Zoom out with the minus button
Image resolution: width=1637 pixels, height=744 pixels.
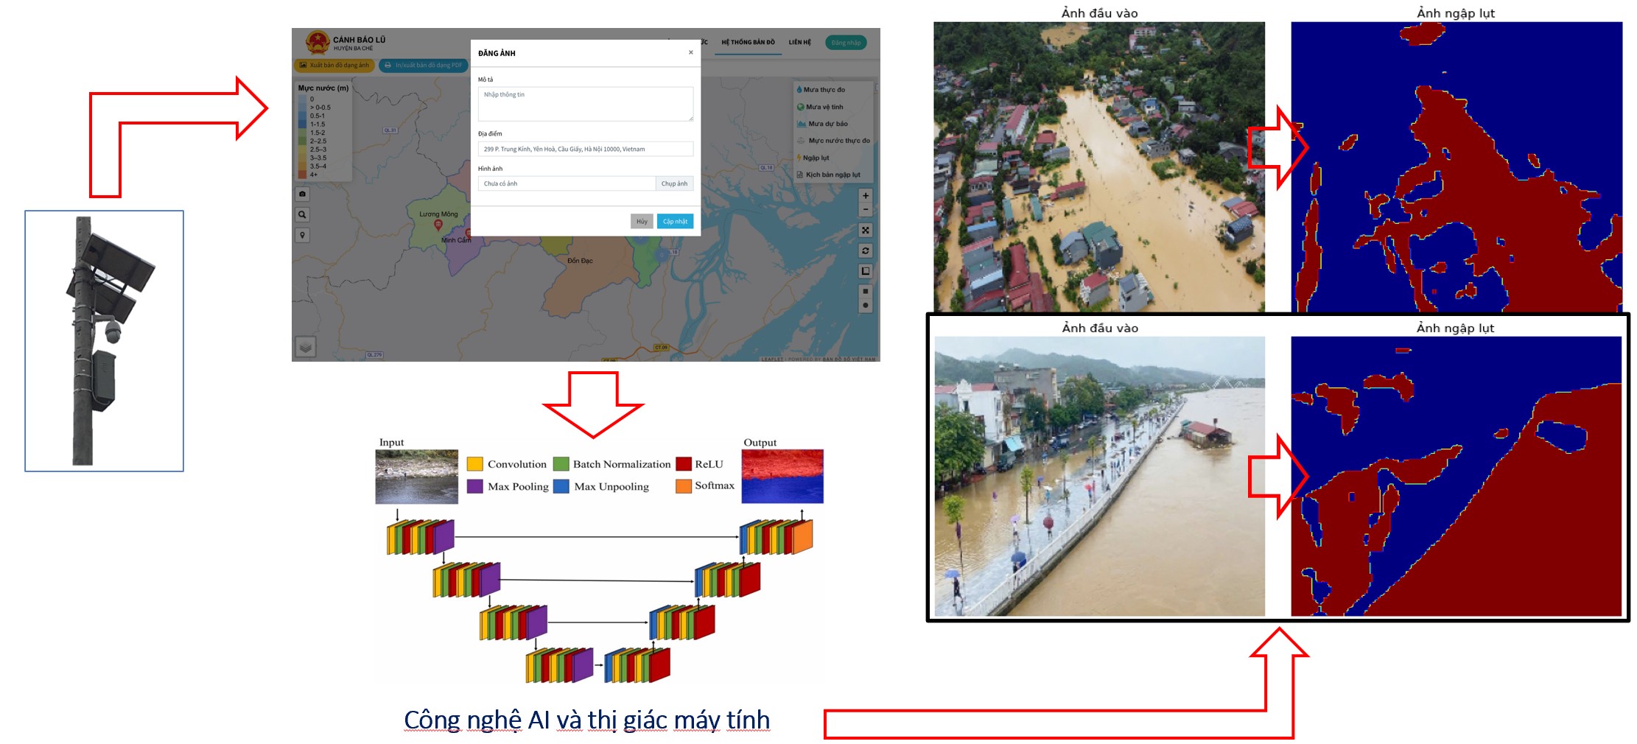point(866,210)
